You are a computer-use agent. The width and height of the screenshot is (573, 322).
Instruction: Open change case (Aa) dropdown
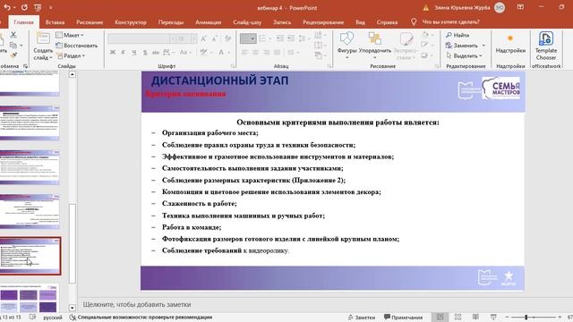[185, 53]
